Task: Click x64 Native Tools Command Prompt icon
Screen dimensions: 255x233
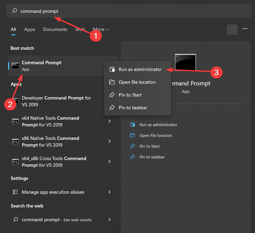Action: tap(15, 121)
